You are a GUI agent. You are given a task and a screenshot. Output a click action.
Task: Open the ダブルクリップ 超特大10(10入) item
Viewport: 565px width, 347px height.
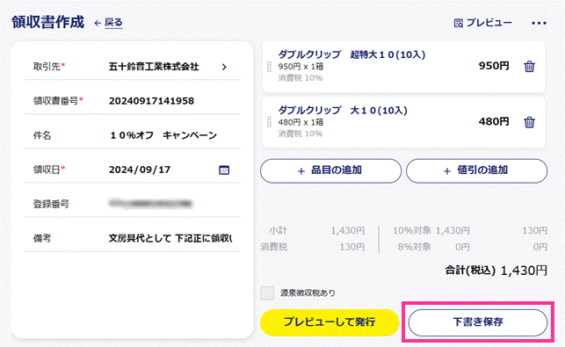click(351, 54)
